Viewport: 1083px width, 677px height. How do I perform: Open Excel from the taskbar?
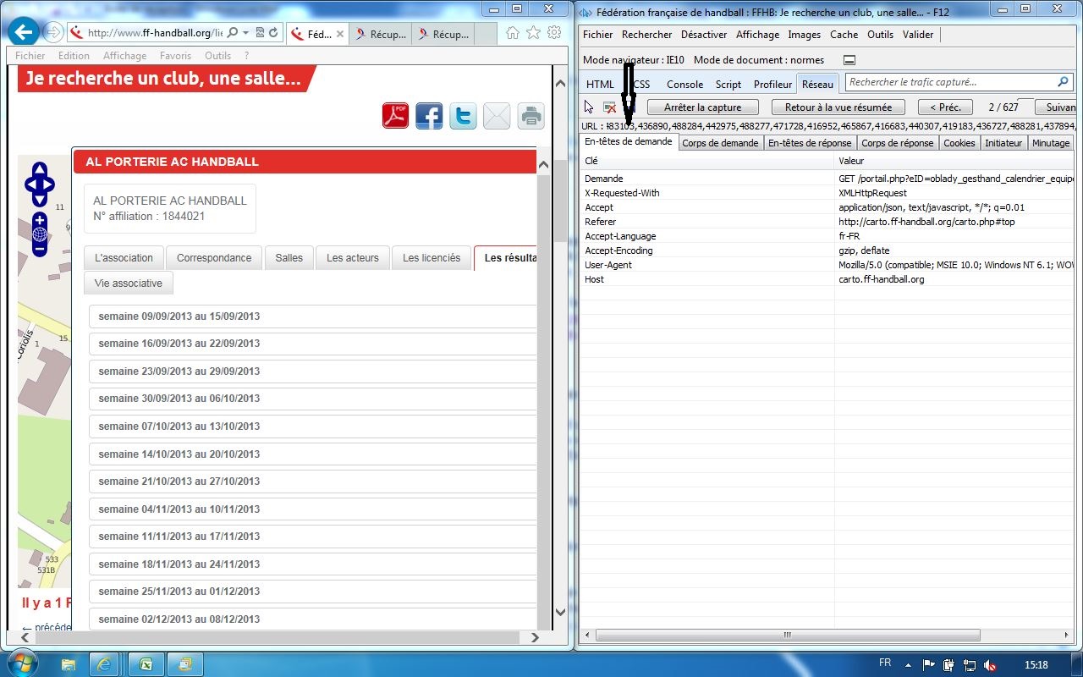tap(146, 664)
